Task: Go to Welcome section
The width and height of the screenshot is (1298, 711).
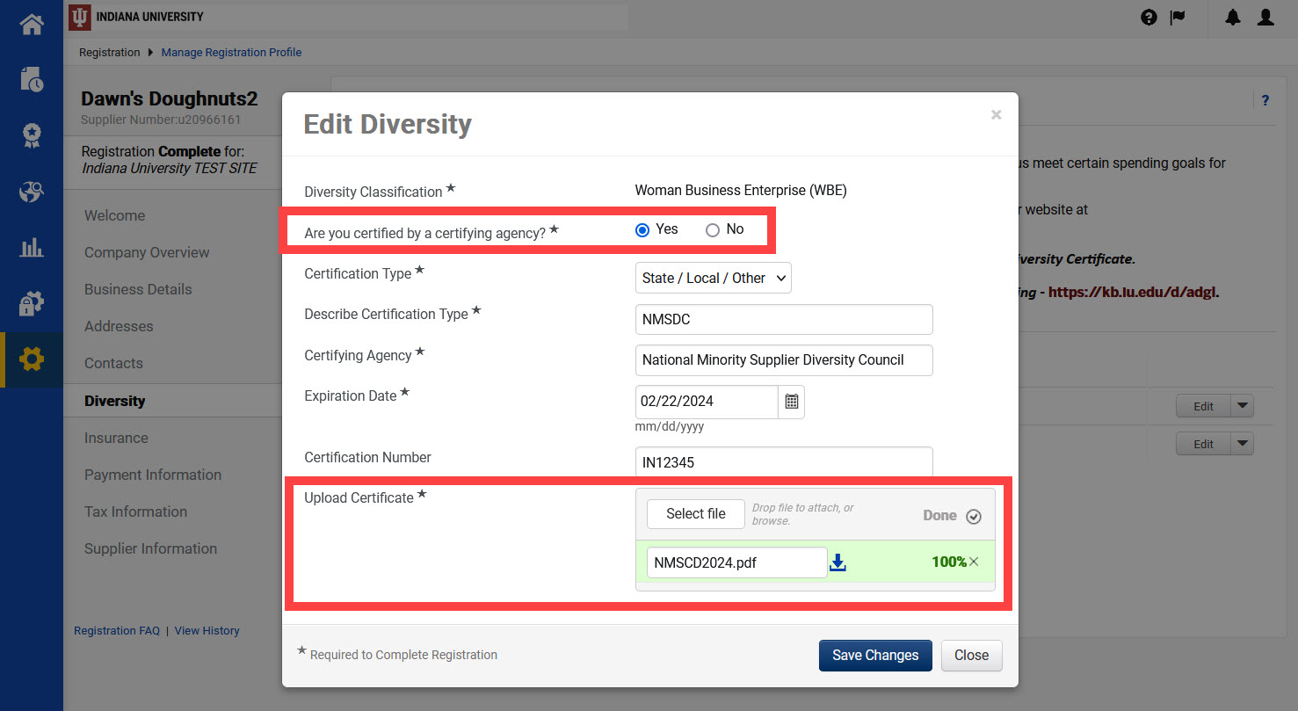Action: [115, 215]
